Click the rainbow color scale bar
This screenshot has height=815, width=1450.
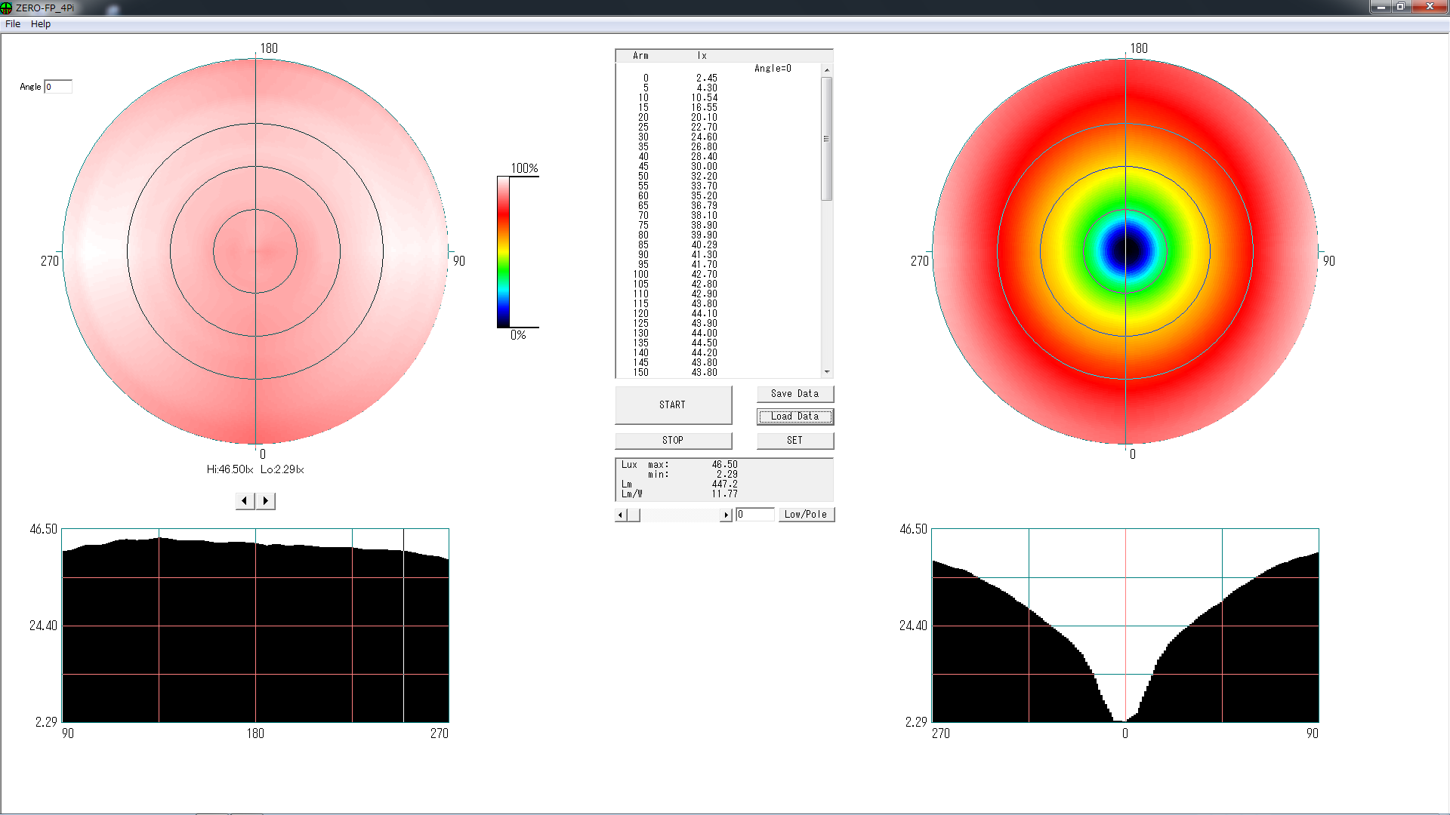click(503, 252)
